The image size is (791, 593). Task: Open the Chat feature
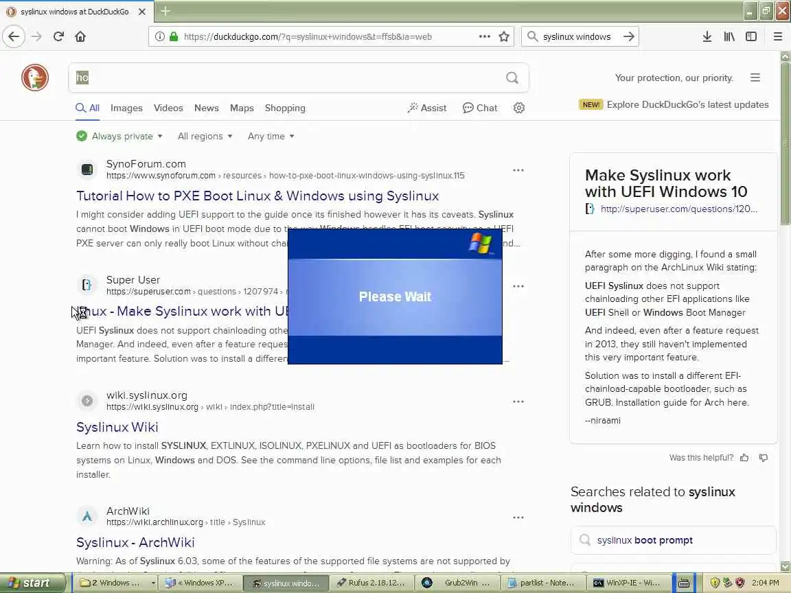480,108
